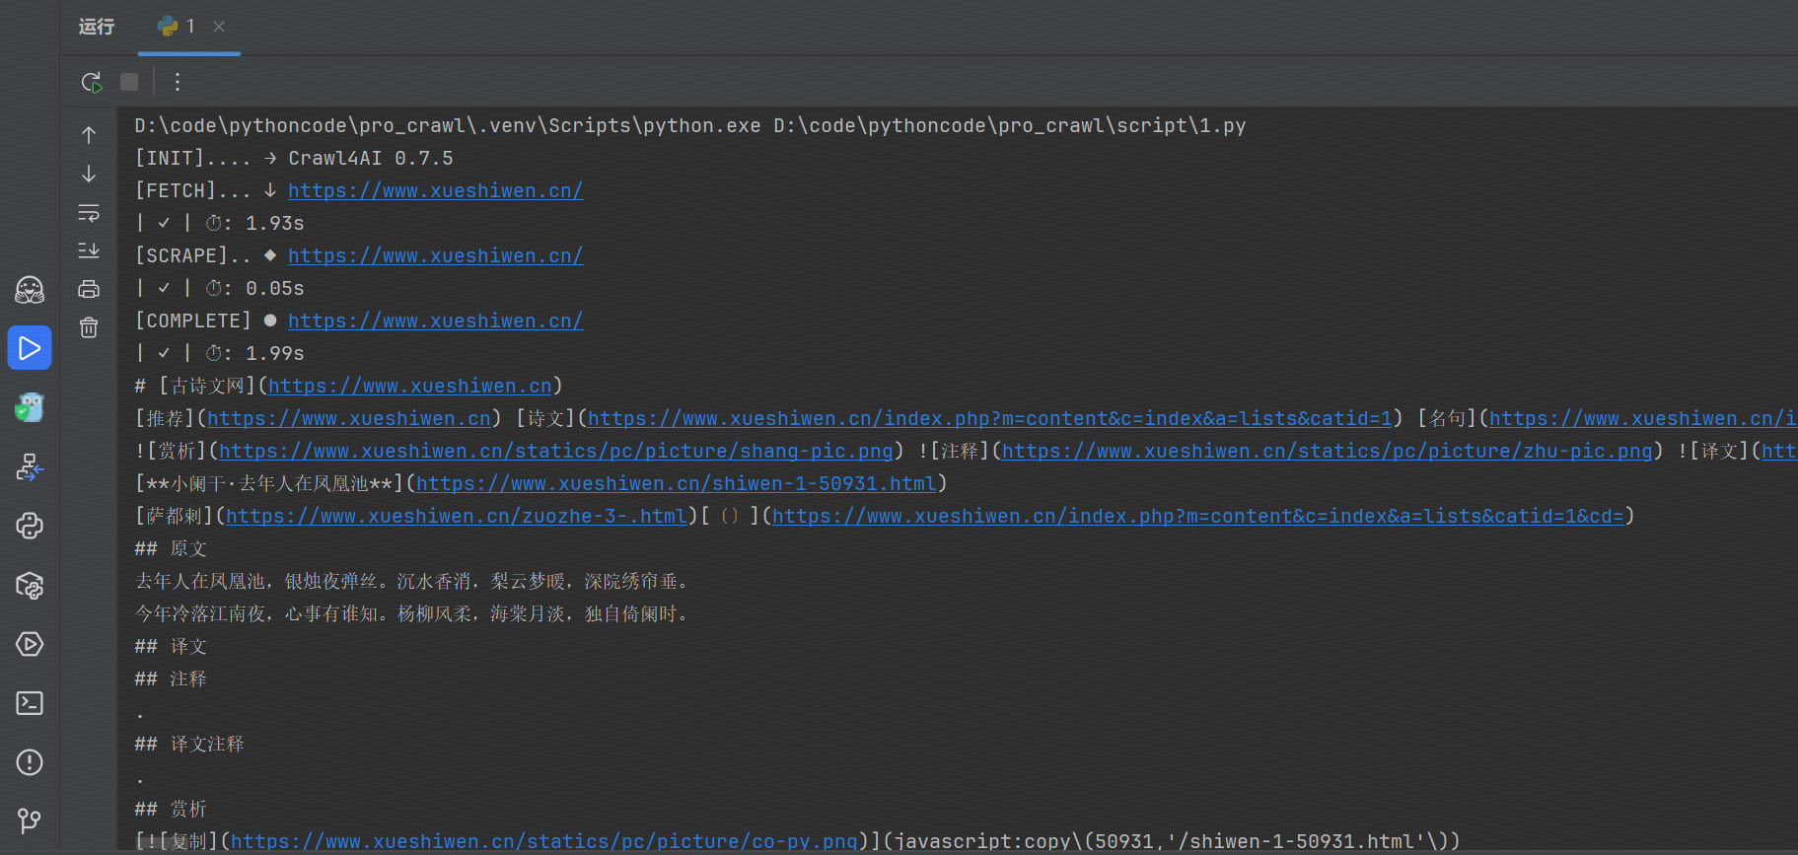Open the COMPLETE line xueshiwen.cn link

tap(435, 321)
